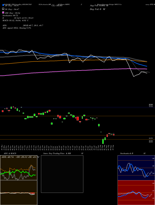Click the 'ADX: 40.74' value label

pos(7,157)
